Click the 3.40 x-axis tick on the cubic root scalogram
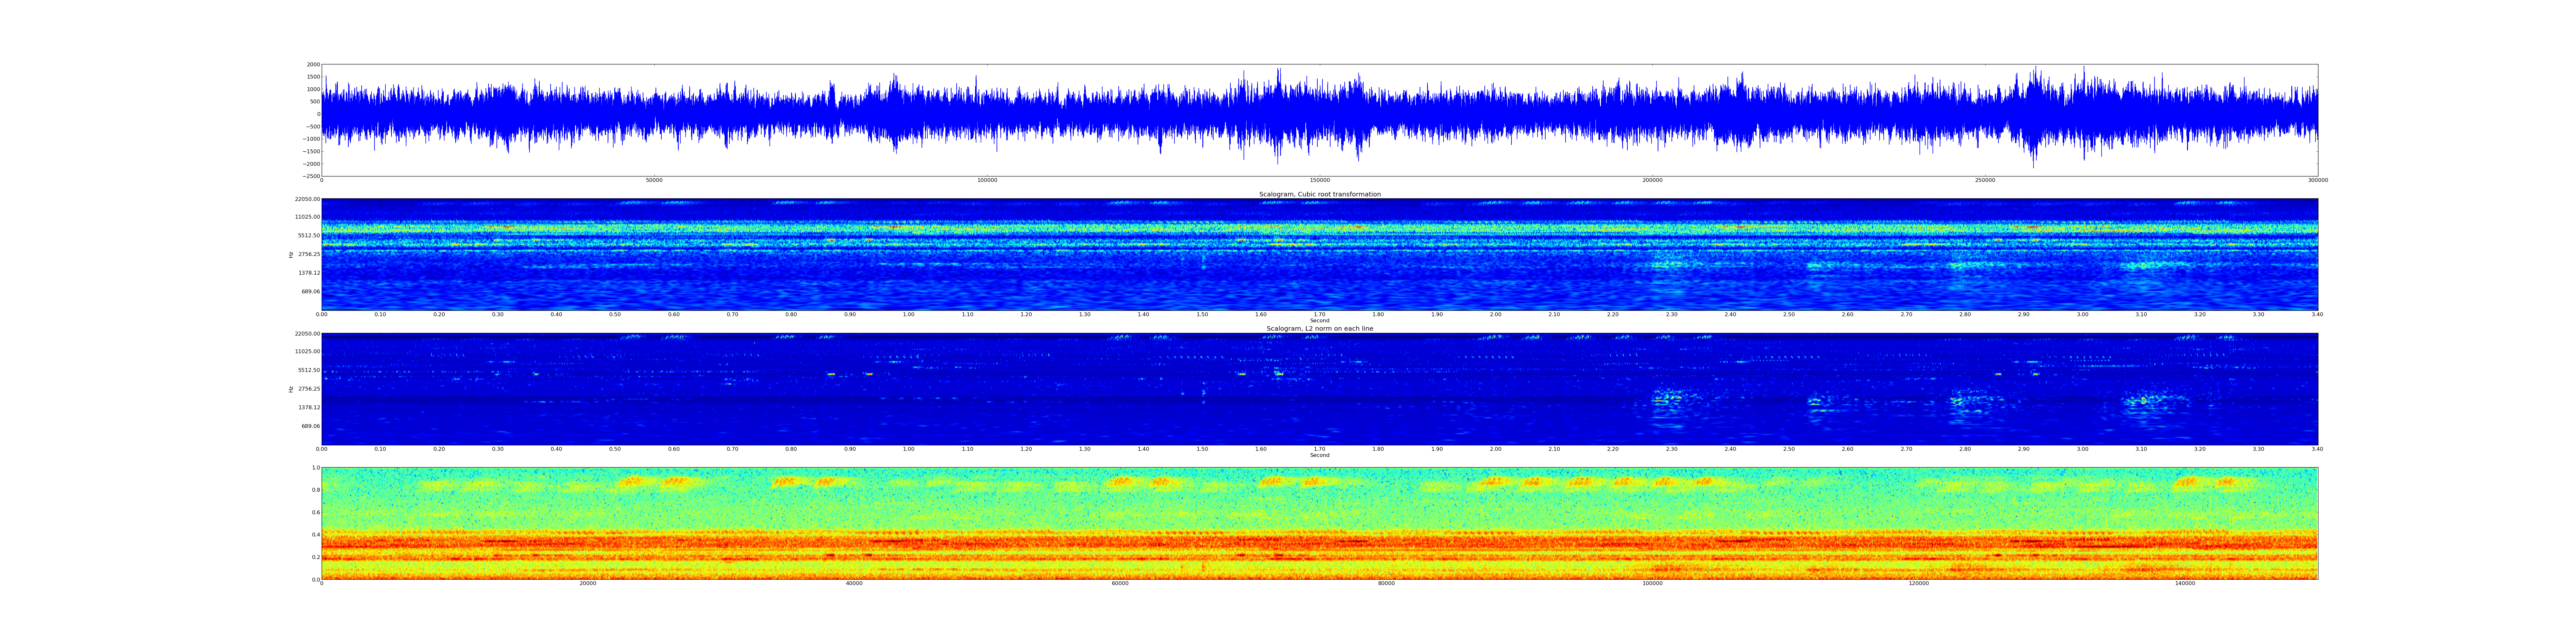Image resolution: width=2576 pixels, height=644 pixels. [2317, 314]
